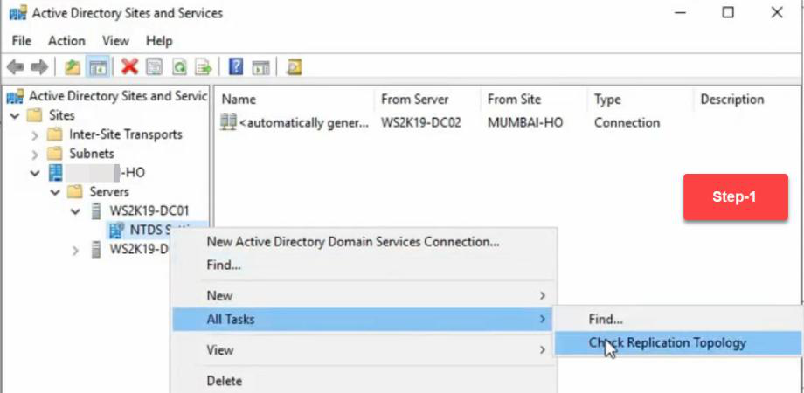Expand the Inter-Site Transports node

(34, 135)
